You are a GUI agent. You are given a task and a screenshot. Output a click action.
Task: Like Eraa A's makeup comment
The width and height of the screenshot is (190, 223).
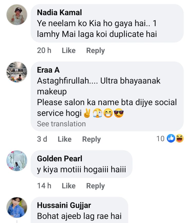[x=64, y=139]
